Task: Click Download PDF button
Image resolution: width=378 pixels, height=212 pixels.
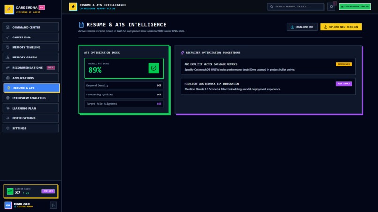Action: click(x=302, y=27)
